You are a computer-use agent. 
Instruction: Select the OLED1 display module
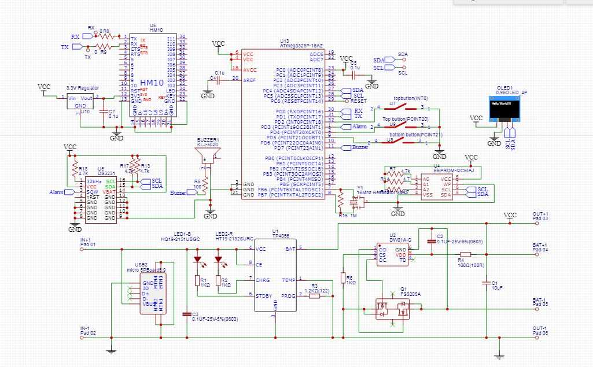504,109
